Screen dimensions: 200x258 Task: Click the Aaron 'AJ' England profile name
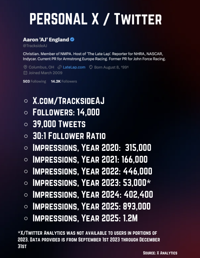[x=46, y=40]
